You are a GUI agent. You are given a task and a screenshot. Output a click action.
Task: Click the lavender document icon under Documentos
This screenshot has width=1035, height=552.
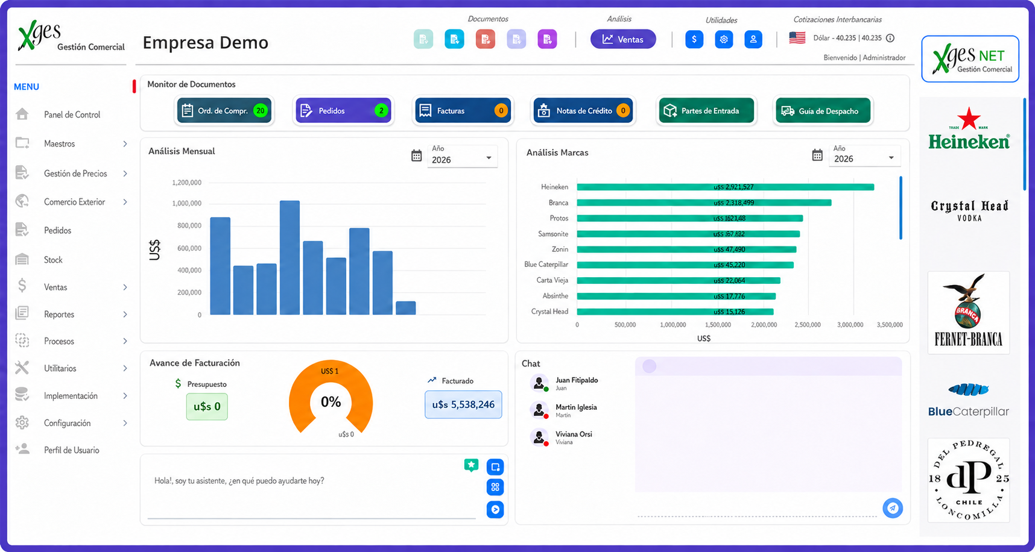pos(516,39)
